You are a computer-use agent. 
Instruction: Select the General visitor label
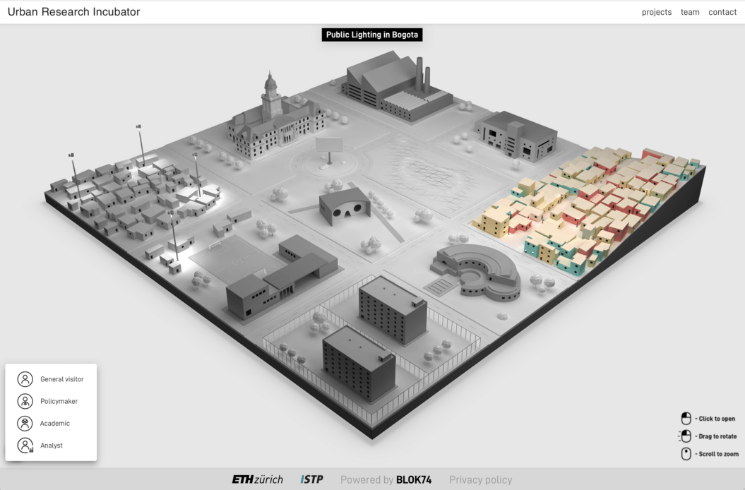[x=61, y=379]
